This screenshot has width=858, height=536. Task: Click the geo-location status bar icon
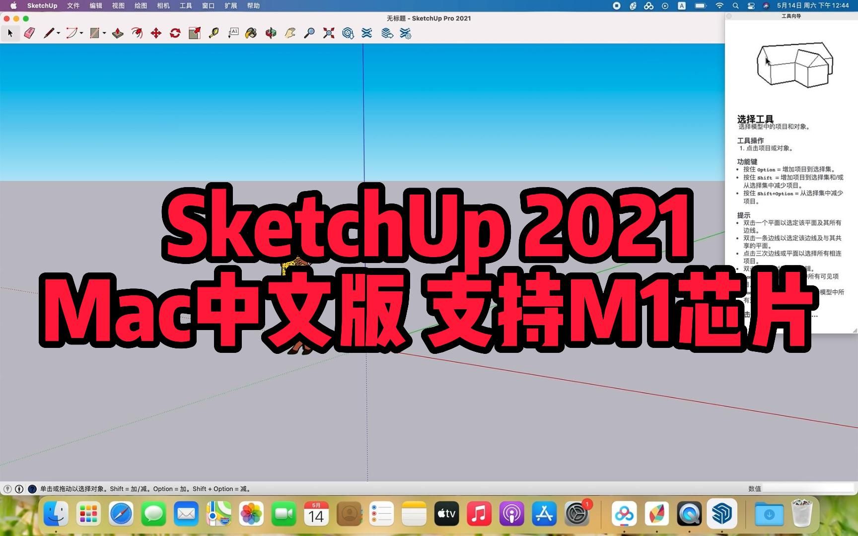point(7,489)
